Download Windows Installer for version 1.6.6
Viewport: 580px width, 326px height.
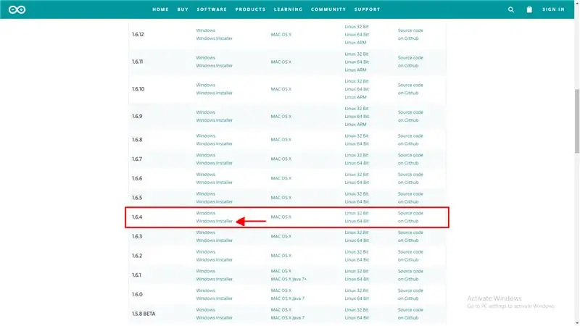[214, 183]
